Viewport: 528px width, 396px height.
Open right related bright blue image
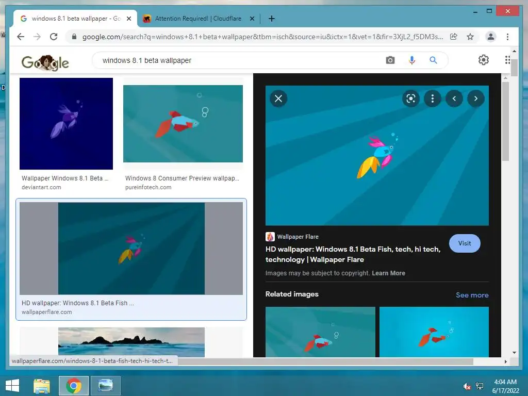pos(434,332)
